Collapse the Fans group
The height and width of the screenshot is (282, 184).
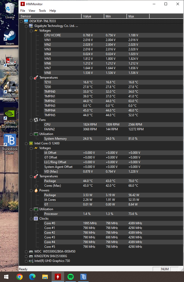click(x=31, y=120)
